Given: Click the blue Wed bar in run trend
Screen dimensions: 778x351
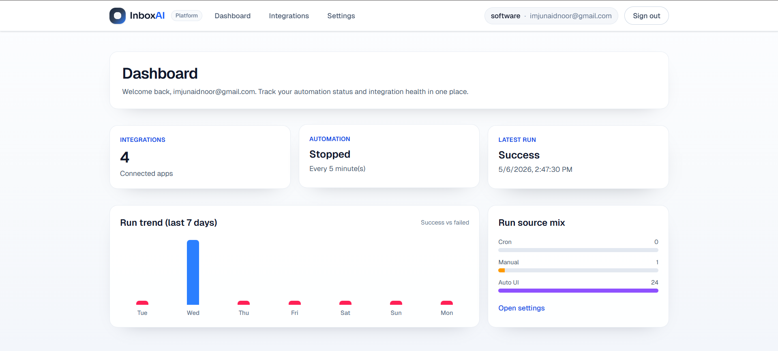Looking at the screenshot, I should [x=193, y=272].
